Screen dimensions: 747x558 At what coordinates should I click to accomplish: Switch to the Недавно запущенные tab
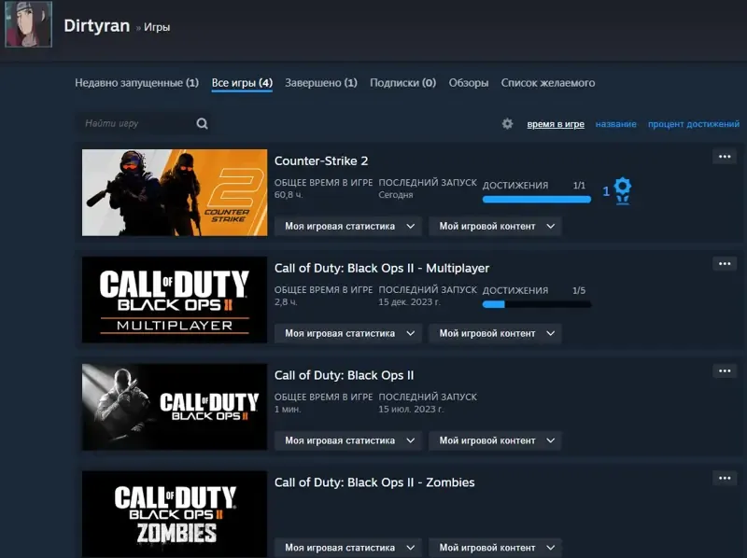tap(136, 83)
